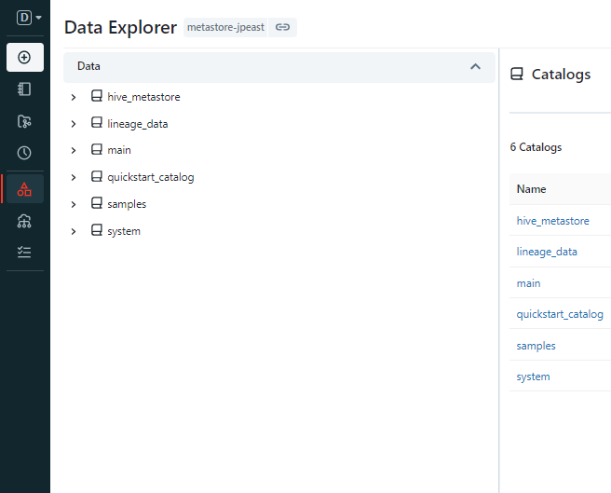This screenshot has height=493, width=611.
Task: Open the Workspace notebook icon in sidebar
Action: pos(25,89)
